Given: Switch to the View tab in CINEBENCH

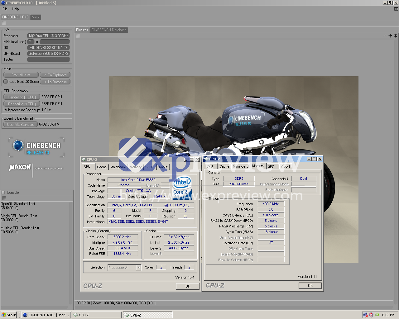Looking at the screenshot, I should coord(36,17).
